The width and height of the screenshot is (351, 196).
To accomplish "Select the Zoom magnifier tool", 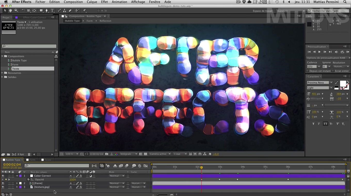I will pos(16,11).
